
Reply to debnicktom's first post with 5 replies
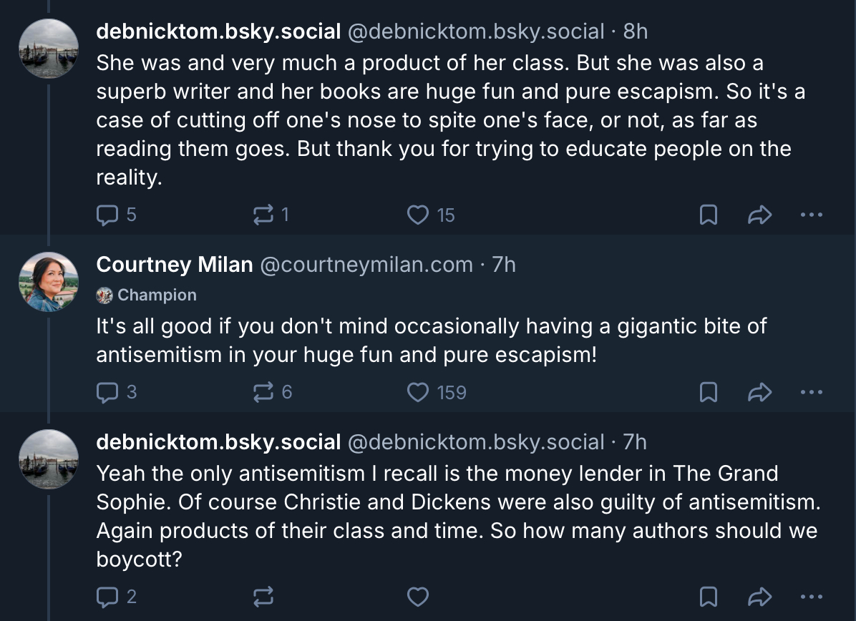(107, 215)
